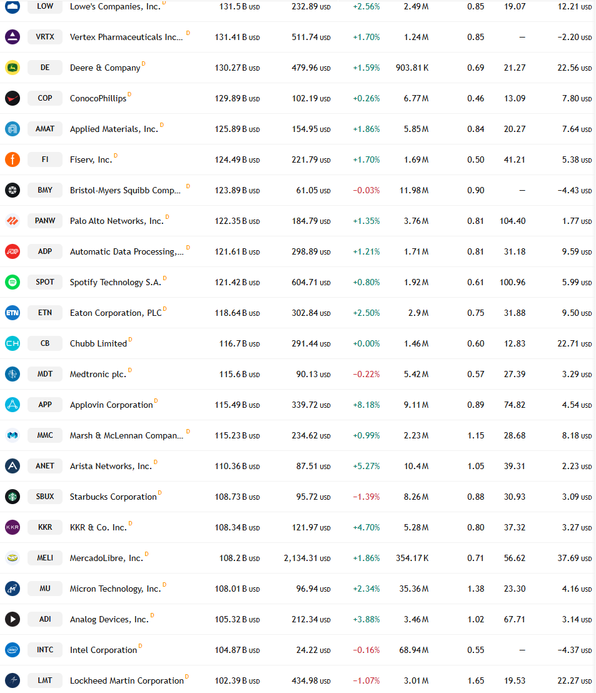Open the Lockheed Martin Corporation link
Viewport: 596px width, 693px height.
click(127, 680)
